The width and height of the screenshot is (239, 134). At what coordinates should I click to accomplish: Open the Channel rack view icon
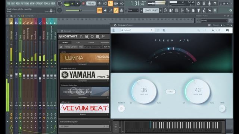(x=177, y=10)
